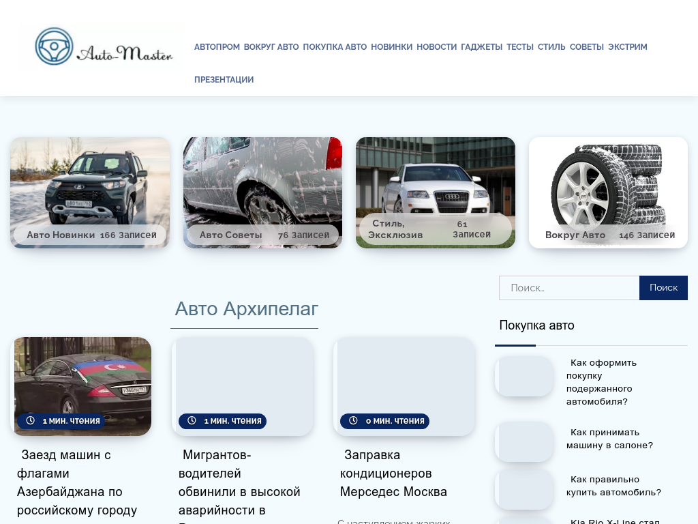
Task: Click clock icon on Заправка кондиционеров article
Action: (354, 420)
